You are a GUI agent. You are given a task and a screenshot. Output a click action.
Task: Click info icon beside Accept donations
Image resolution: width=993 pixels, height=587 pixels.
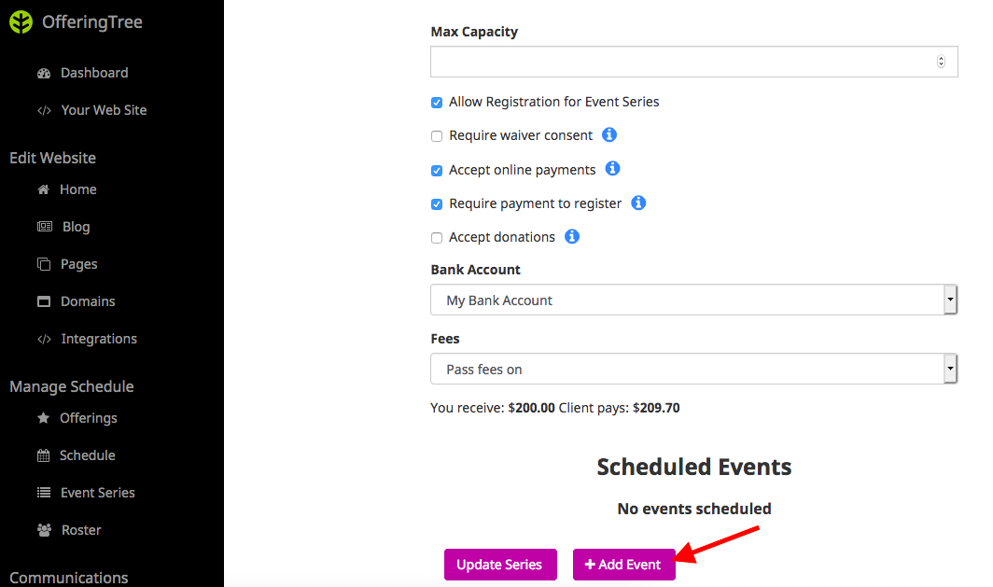[572, 236]
